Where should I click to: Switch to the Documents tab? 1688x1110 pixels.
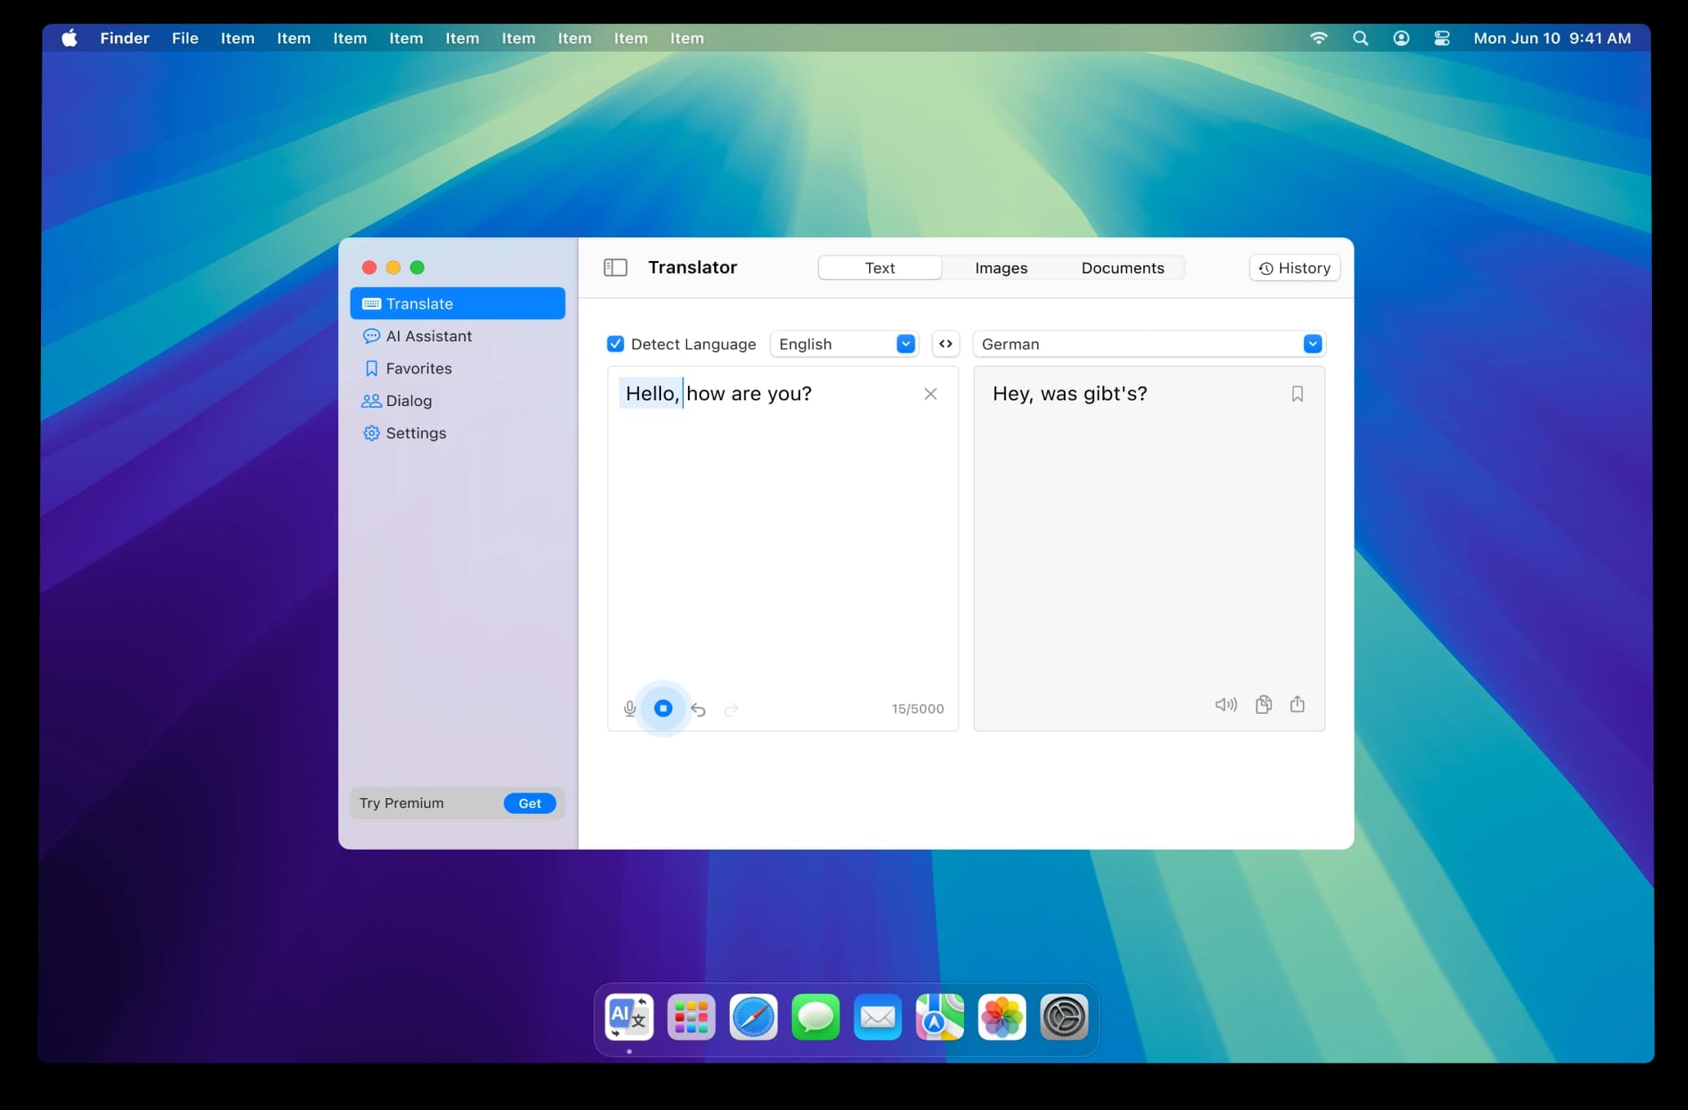click(x=1122, y=268)
